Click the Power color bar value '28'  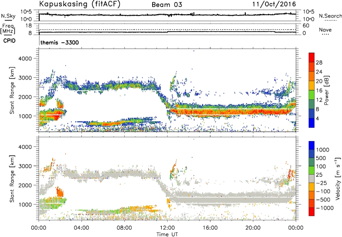point(319,62)
